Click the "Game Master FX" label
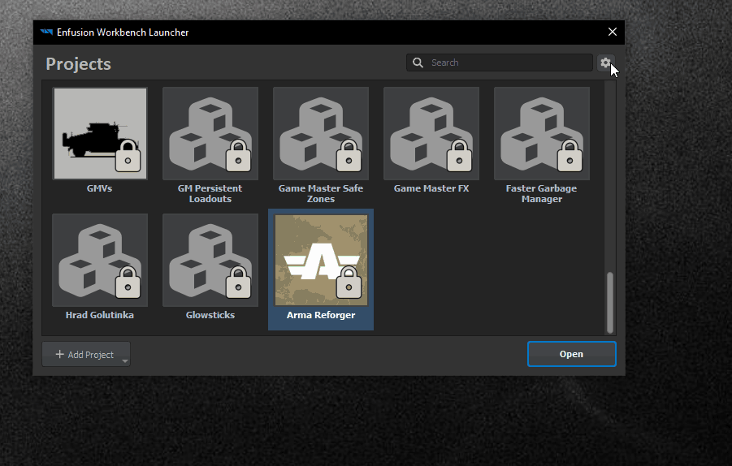This screenshot has height=466, width=732. (431, 188)
